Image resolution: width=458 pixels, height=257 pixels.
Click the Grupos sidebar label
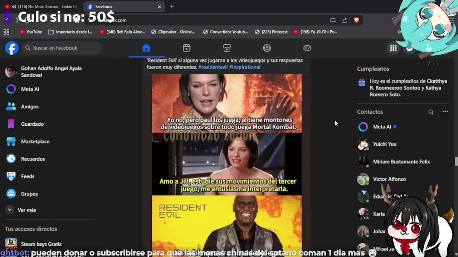pyautogui.click(x=29, y=194)
